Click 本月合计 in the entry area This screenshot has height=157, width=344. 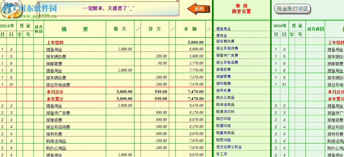[x=55, y=92]
